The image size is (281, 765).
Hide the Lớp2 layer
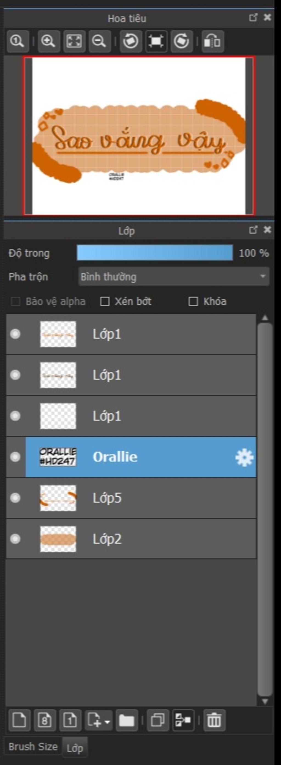(x=15, y=539)
